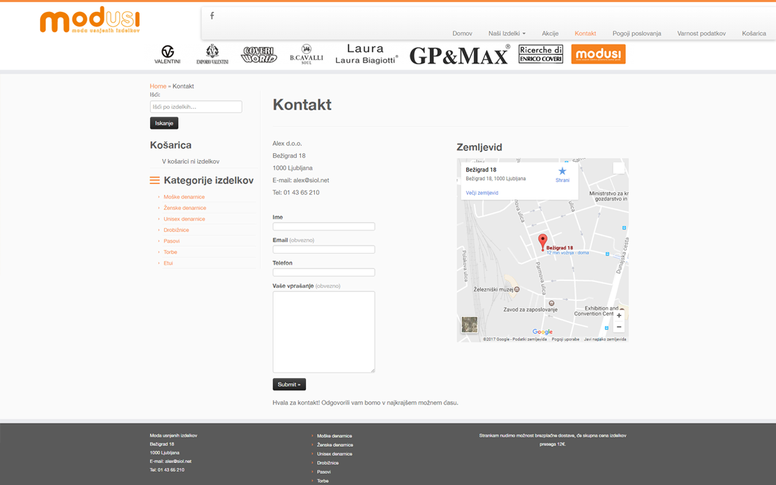Switch the map to satellite view
Screen dimensions: 776x485
pos(469,324)
